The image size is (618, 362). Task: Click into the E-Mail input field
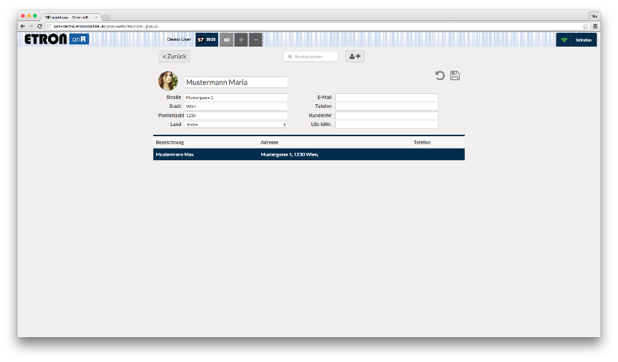click(x=386, y=97)
